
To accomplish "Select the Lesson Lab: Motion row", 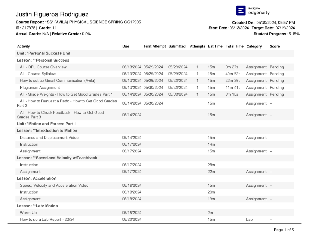I will tap(154, 206).
